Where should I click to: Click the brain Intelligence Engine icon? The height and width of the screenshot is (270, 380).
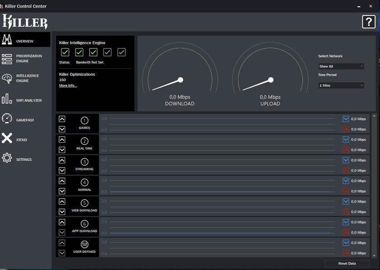coord(7,79)
